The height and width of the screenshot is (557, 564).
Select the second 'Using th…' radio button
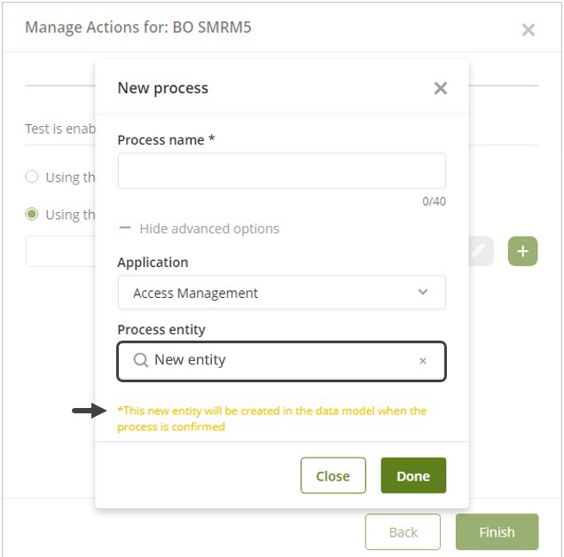click(x=32, y=214)
